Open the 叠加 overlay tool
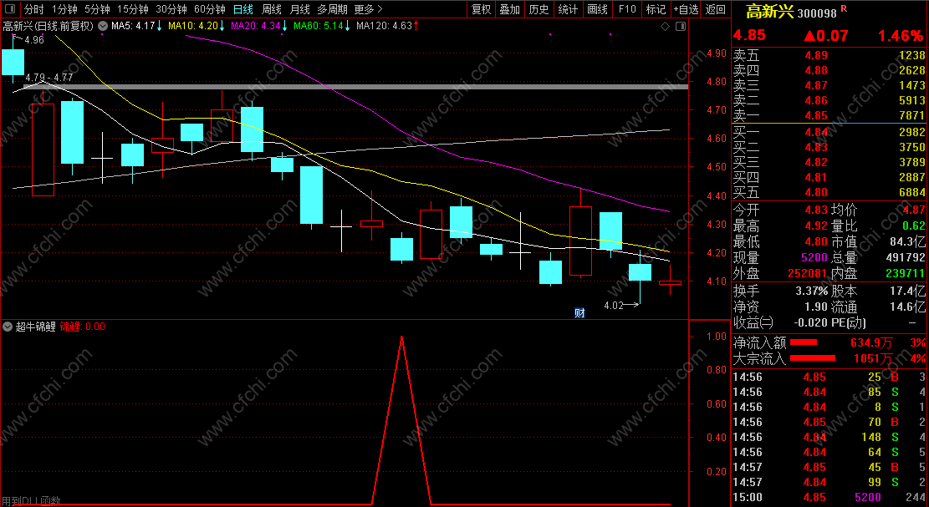This screenshot has height=507, width=929. 509,9
